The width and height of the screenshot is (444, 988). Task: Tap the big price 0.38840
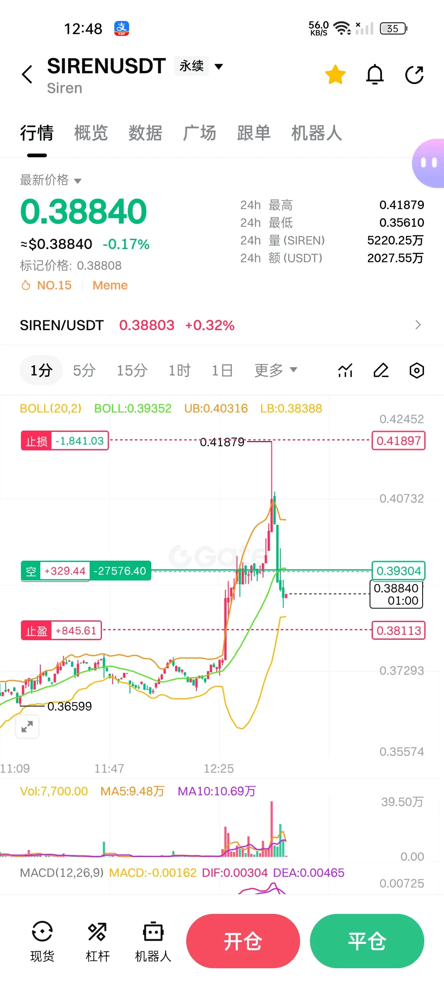tap(83, 212)
